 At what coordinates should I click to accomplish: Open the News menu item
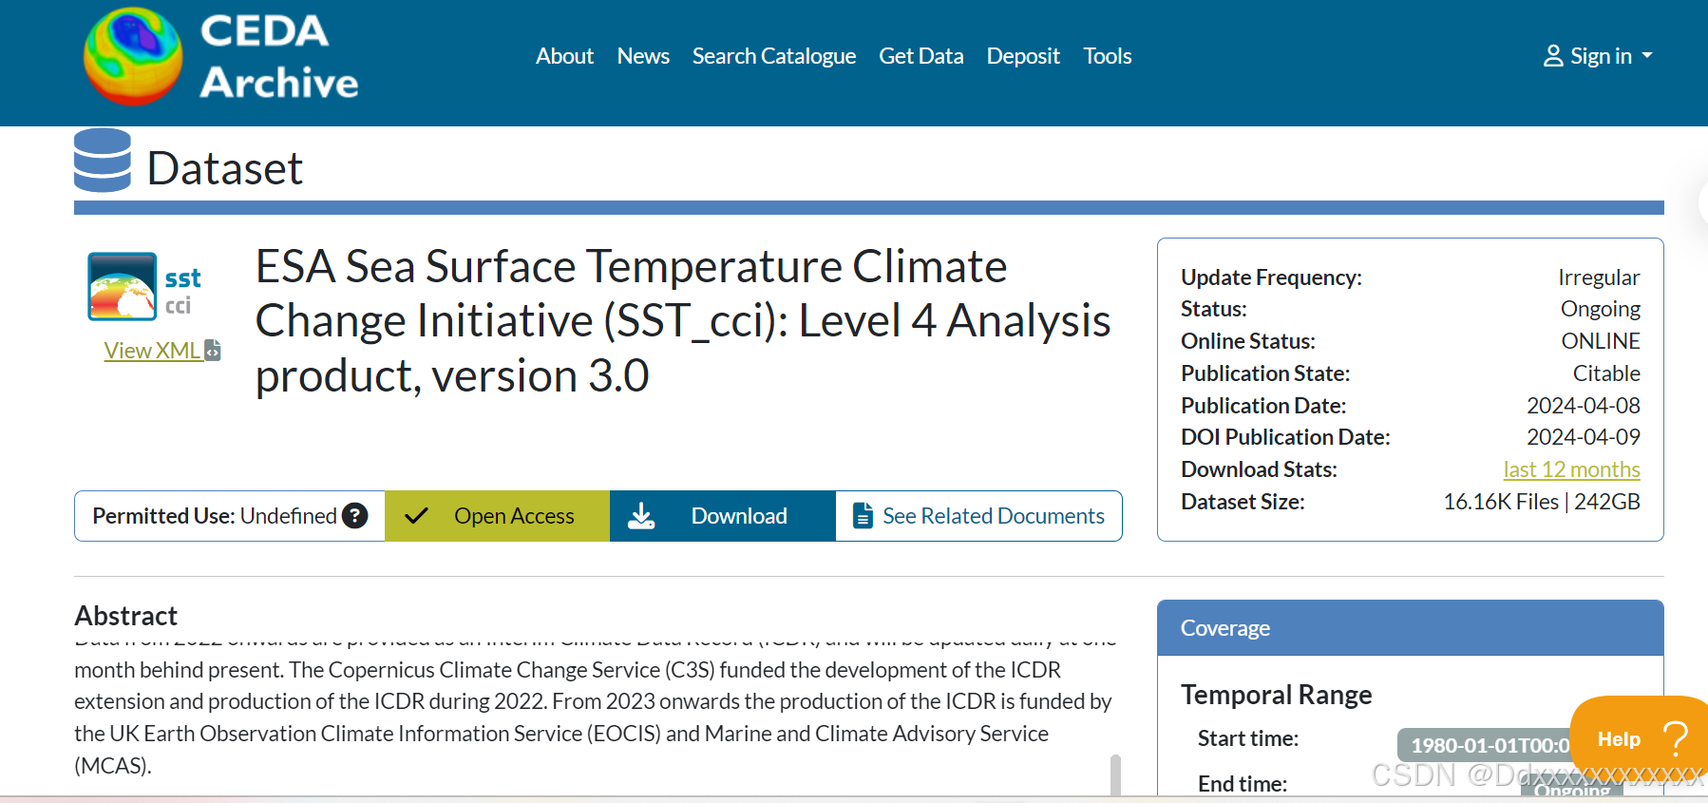pyautogui.click(x=643, y=56)
